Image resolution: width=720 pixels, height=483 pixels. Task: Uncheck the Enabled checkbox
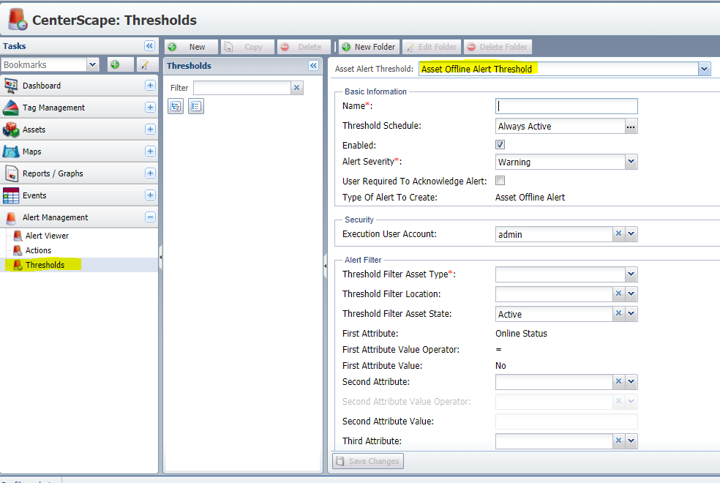pyautogui.click(x=500, y=144)
